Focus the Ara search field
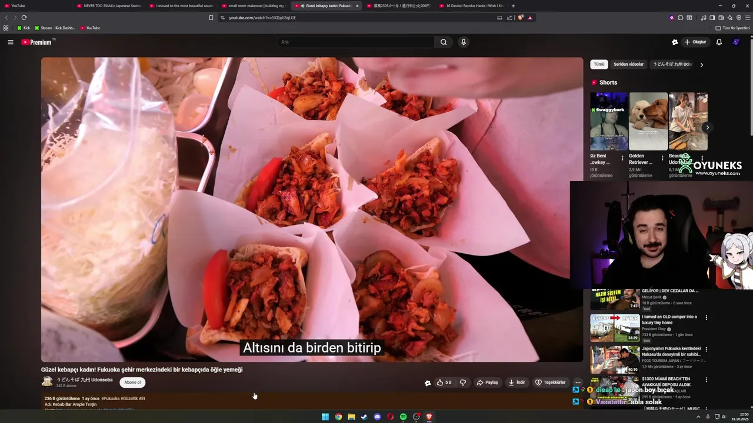 (x=355, y=42)
